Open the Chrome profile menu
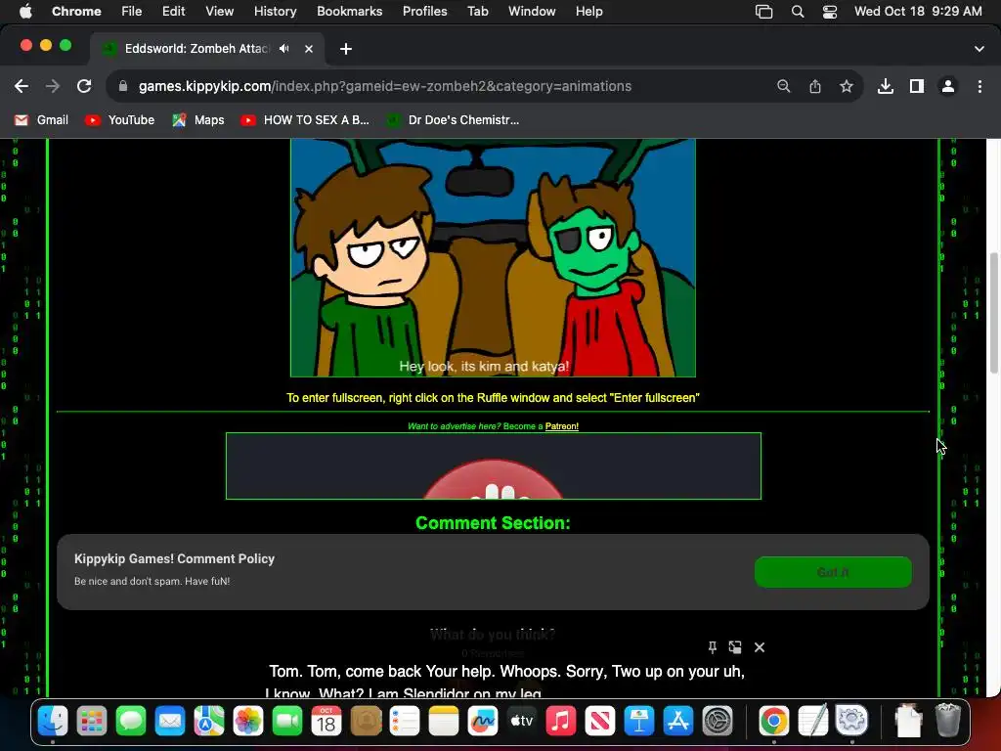1001x751 pixels. 948,86
